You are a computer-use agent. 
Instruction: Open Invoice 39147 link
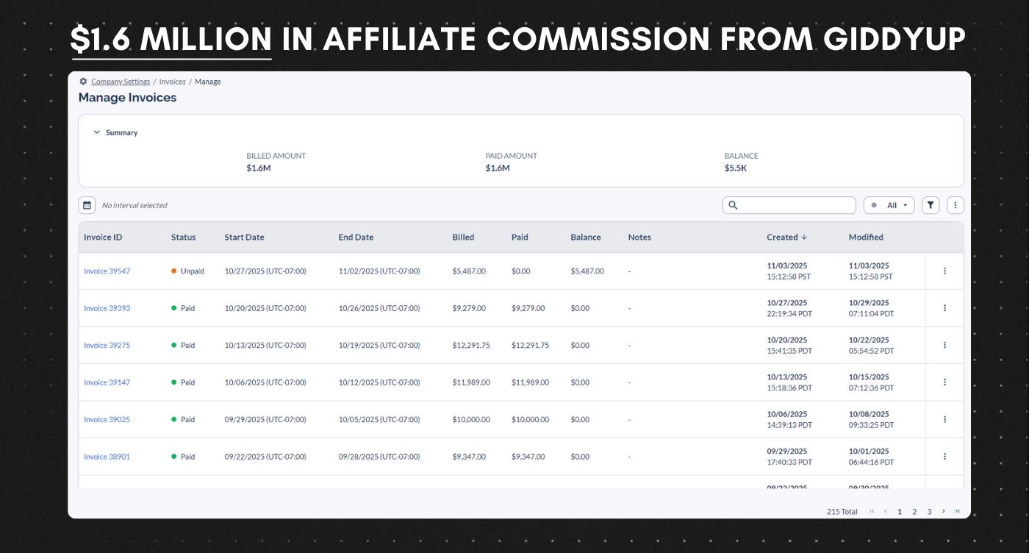[x=107, y=382]
